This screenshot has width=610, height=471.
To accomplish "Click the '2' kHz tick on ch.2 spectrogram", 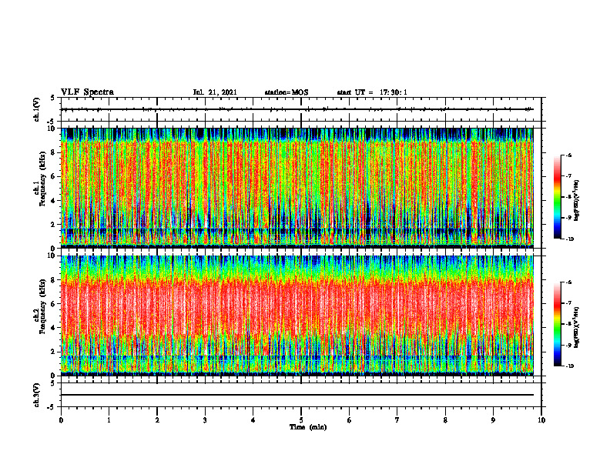I will pyautogui.click(x=54, y=352).
